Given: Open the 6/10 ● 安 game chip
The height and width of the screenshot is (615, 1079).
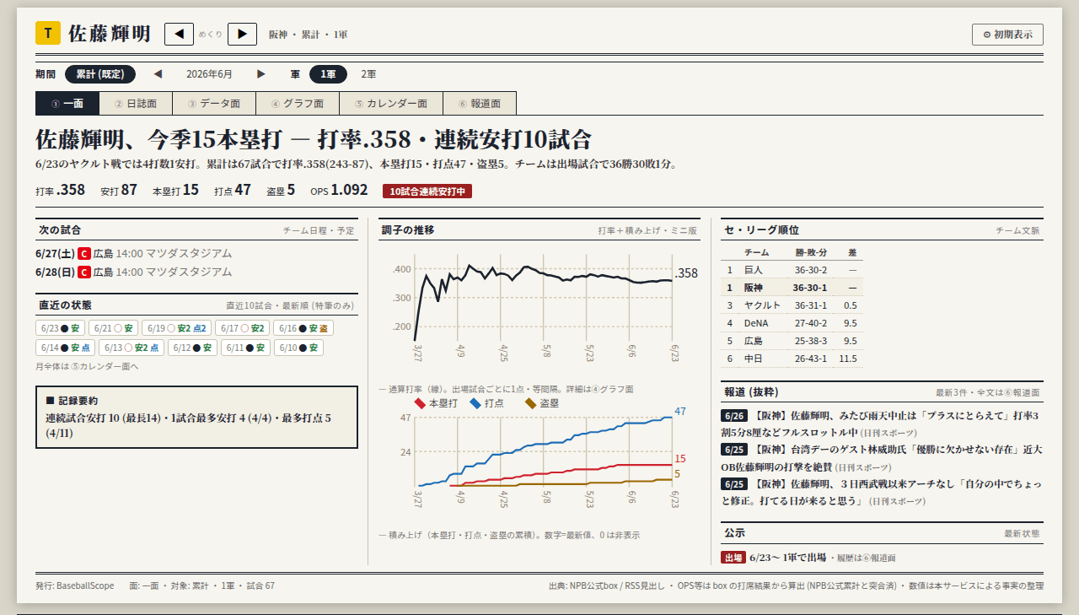Looking at the screenshot, I should tap(298, 348).
